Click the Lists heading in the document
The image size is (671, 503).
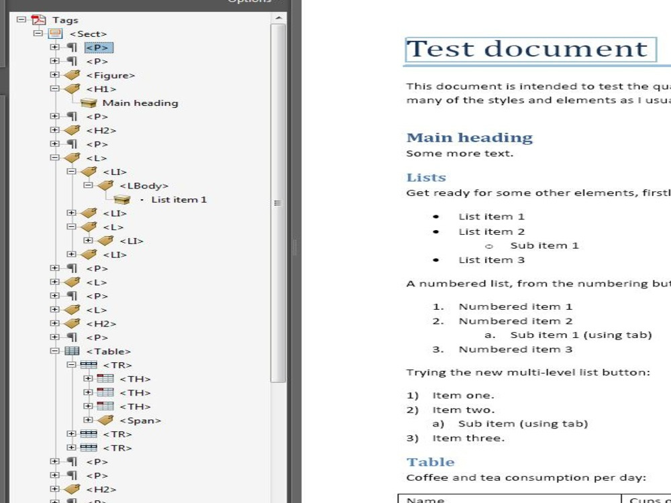(426, 178)
